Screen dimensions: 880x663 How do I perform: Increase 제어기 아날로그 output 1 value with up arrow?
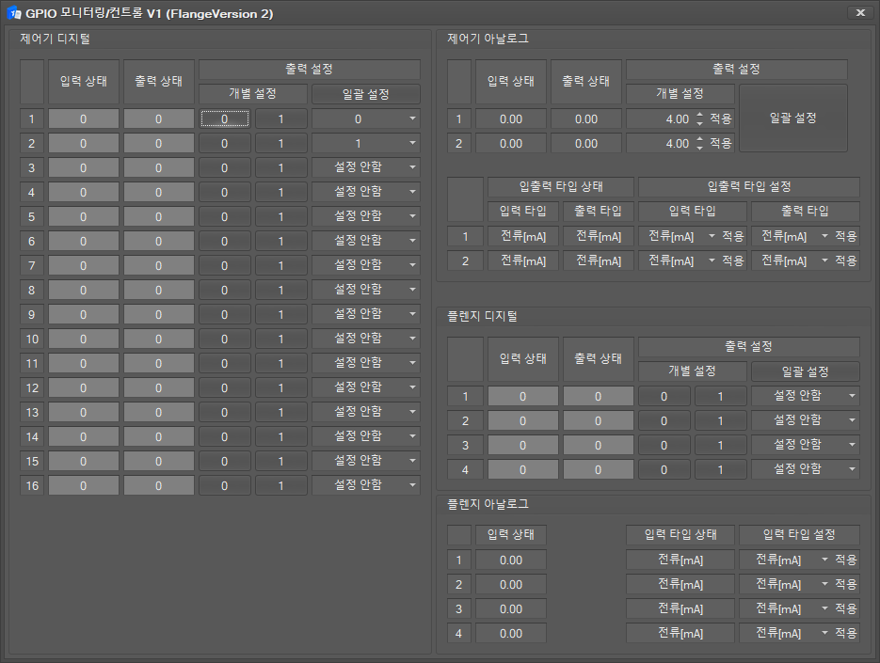(699, 115)
